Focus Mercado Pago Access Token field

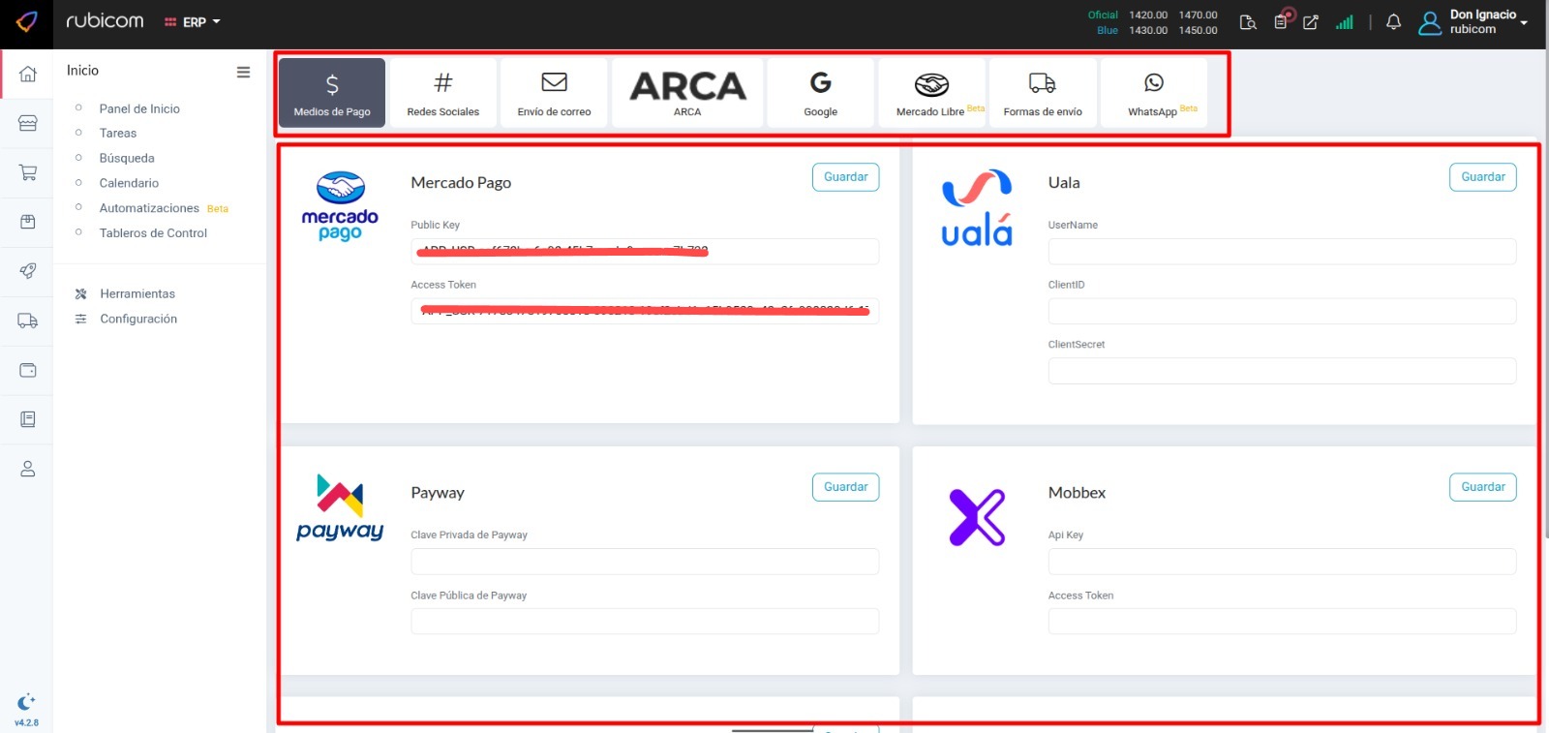coord(645,311)
